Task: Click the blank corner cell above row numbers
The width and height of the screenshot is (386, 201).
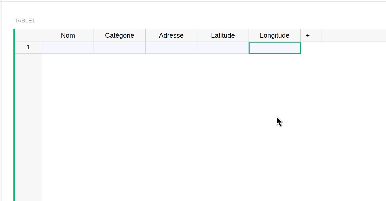Action: pos(28,36)
